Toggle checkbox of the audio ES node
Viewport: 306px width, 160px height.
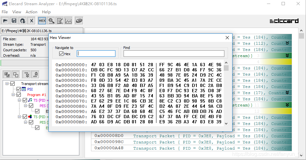[x=37, y=111]
